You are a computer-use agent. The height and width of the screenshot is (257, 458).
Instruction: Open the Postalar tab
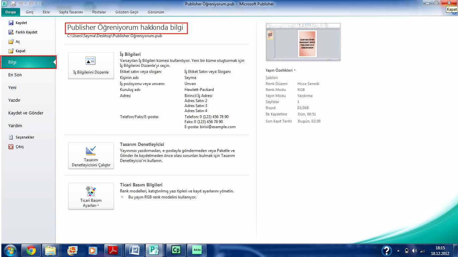coord(99,12)
